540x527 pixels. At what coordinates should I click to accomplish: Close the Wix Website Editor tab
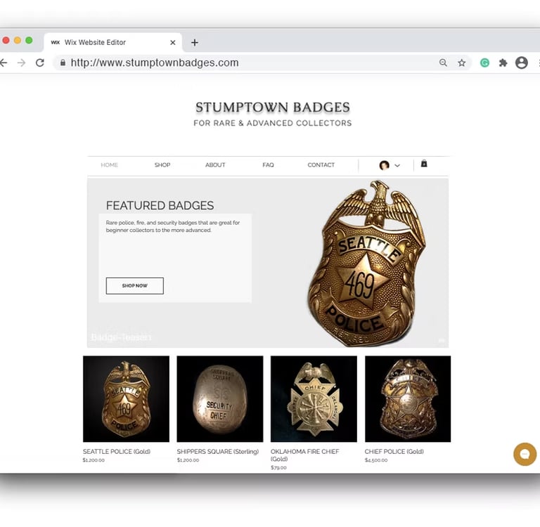pos(173,43)
